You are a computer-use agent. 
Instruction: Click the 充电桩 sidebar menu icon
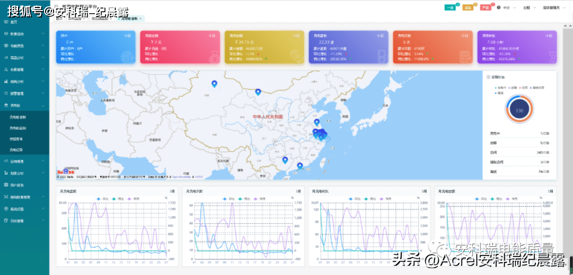(x=6, y=105)
